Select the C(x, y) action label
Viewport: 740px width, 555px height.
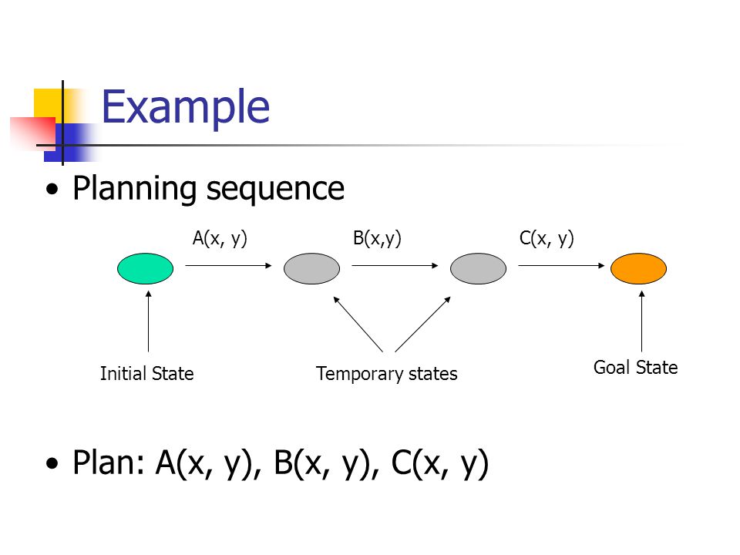click(547, 239)
